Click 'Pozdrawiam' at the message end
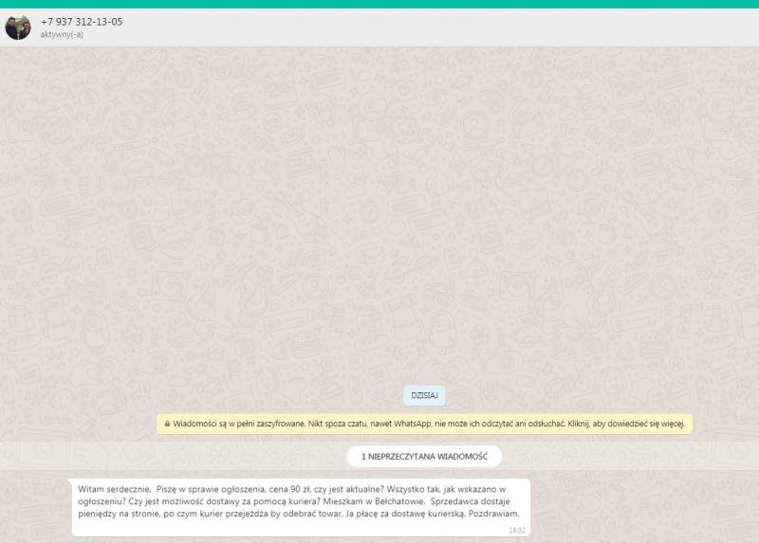This screenshot has width=759, height=543. tap(493, 514)
